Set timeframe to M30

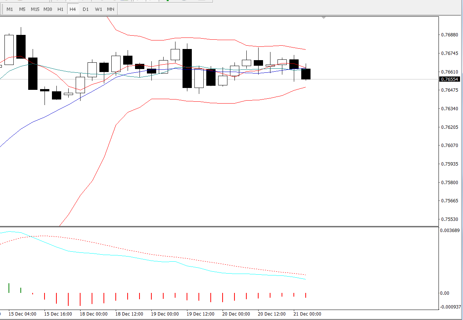[x=47, y=9]
